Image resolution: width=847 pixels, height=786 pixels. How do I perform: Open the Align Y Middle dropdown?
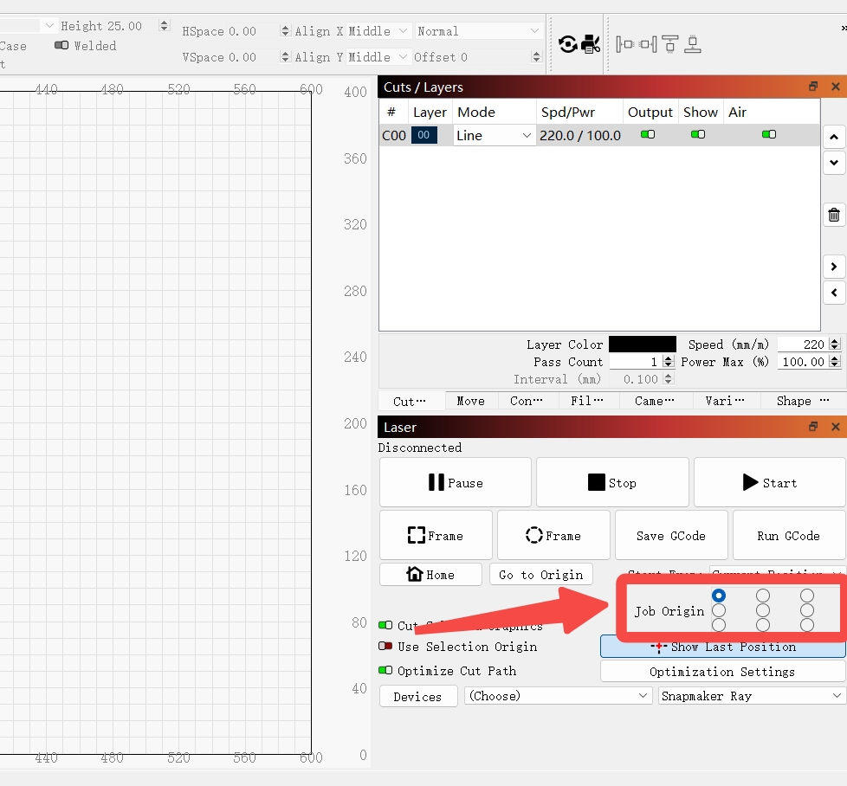click(x=378, y=57)
